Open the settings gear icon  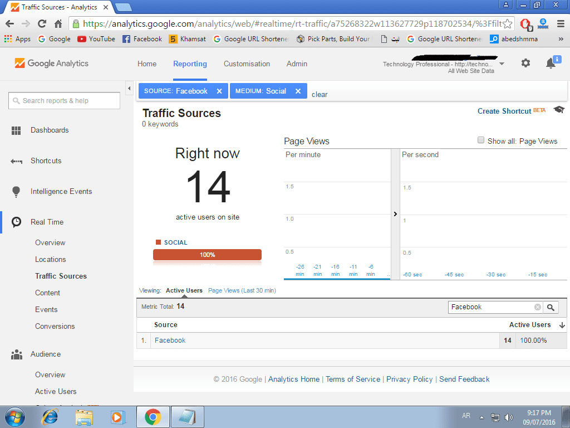525,64
